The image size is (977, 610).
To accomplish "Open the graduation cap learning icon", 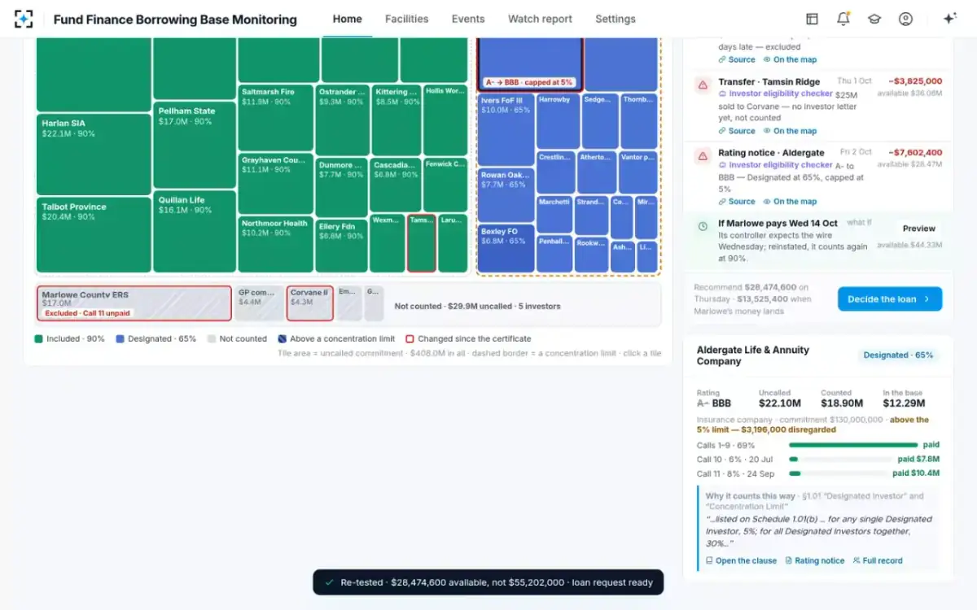I will tap(874, 19).
